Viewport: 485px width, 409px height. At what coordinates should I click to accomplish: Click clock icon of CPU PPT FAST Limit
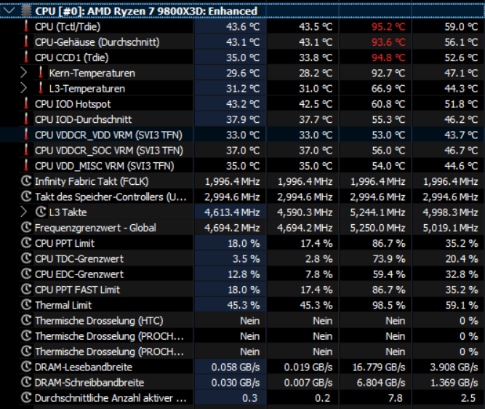26,290
